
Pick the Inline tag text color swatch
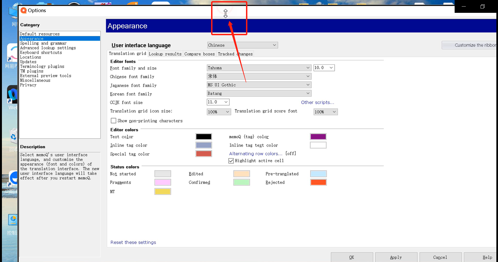click(x=318, y=145)
